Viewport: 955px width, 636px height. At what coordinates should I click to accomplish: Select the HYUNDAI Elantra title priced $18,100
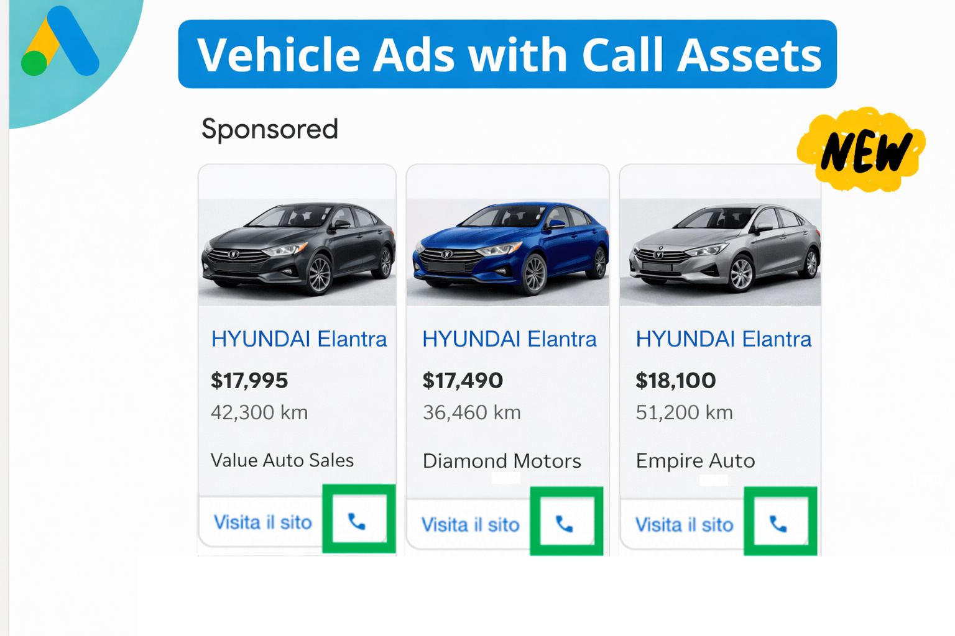723,339
